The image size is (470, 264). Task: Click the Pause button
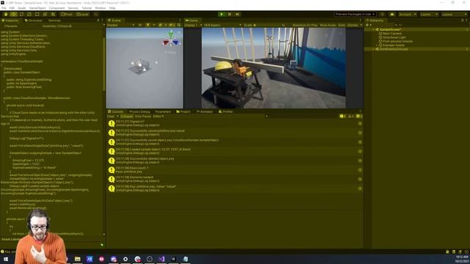230,15
